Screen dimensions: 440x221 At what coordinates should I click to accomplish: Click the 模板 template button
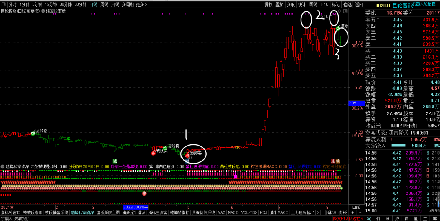(342, 212)
